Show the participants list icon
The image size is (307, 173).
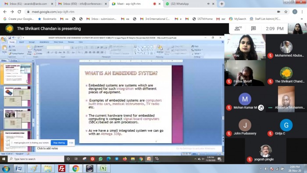click(238, 29)
